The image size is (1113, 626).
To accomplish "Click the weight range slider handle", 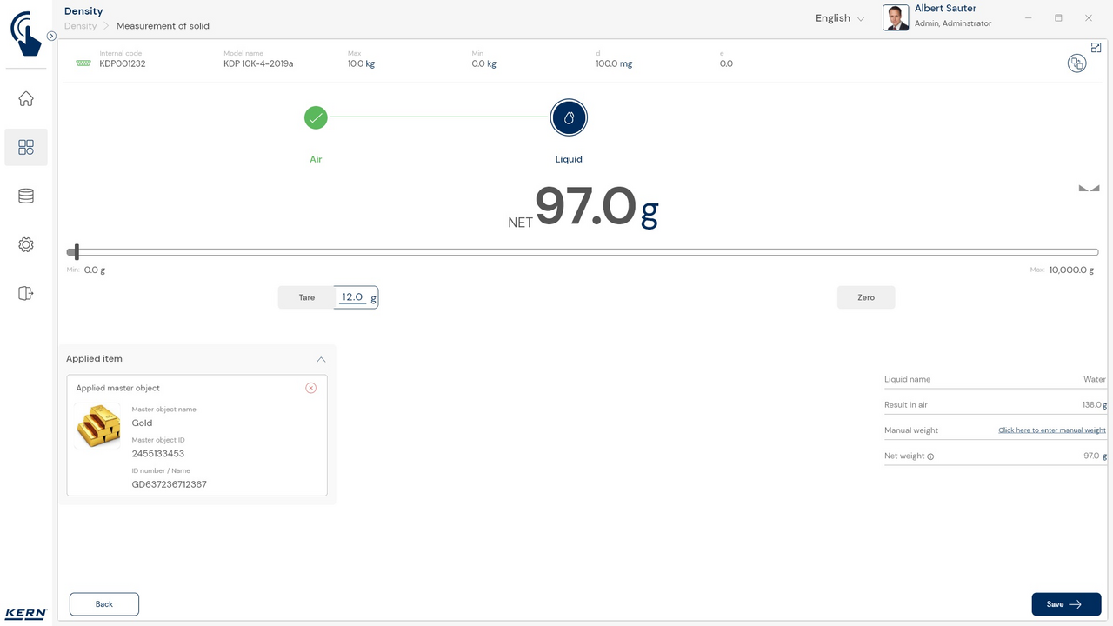I will (x=77, y=252).
